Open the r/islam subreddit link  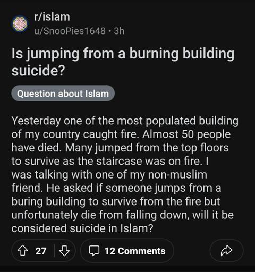click(x=52, y=17)
